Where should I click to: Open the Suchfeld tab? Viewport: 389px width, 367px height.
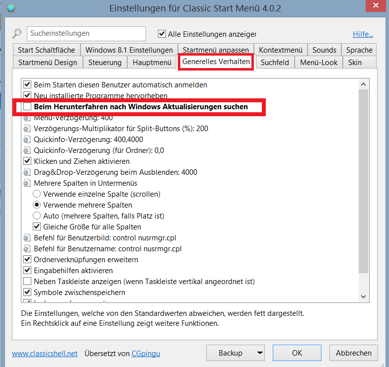click(x=275, y=62)
